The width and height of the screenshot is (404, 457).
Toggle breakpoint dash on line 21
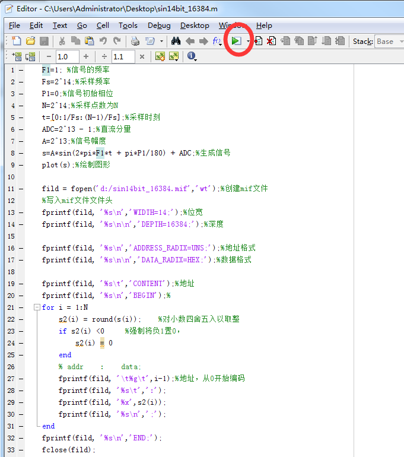click(21, 307)
